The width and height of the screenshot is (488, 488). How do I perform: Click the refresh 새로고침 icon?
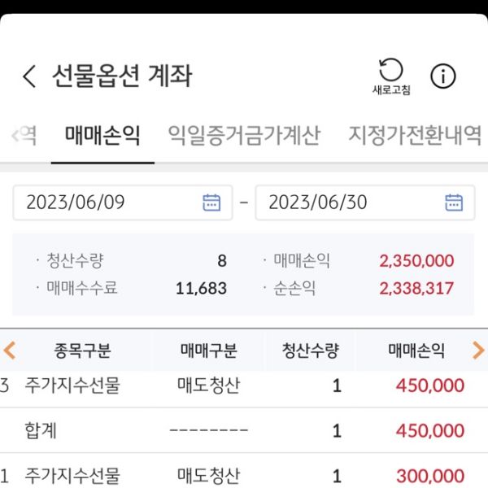click(x=391, y=75)
